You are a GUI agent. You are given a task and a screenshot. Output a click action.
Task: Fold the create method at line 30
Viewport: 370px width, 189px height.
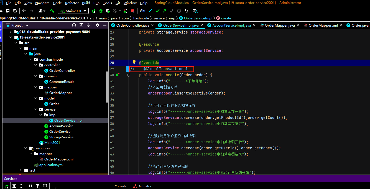click(129, 75)
